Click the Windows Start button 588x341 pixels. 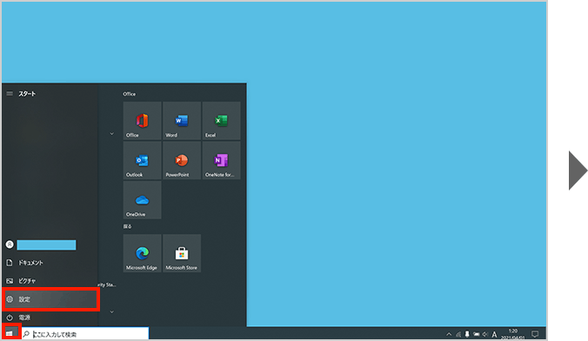pos(10,333)
